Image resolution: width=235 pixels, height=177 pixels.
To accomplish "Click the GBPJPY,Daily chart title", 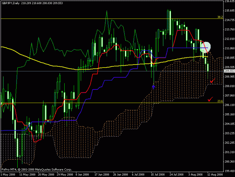I will [x=11, y=3].
